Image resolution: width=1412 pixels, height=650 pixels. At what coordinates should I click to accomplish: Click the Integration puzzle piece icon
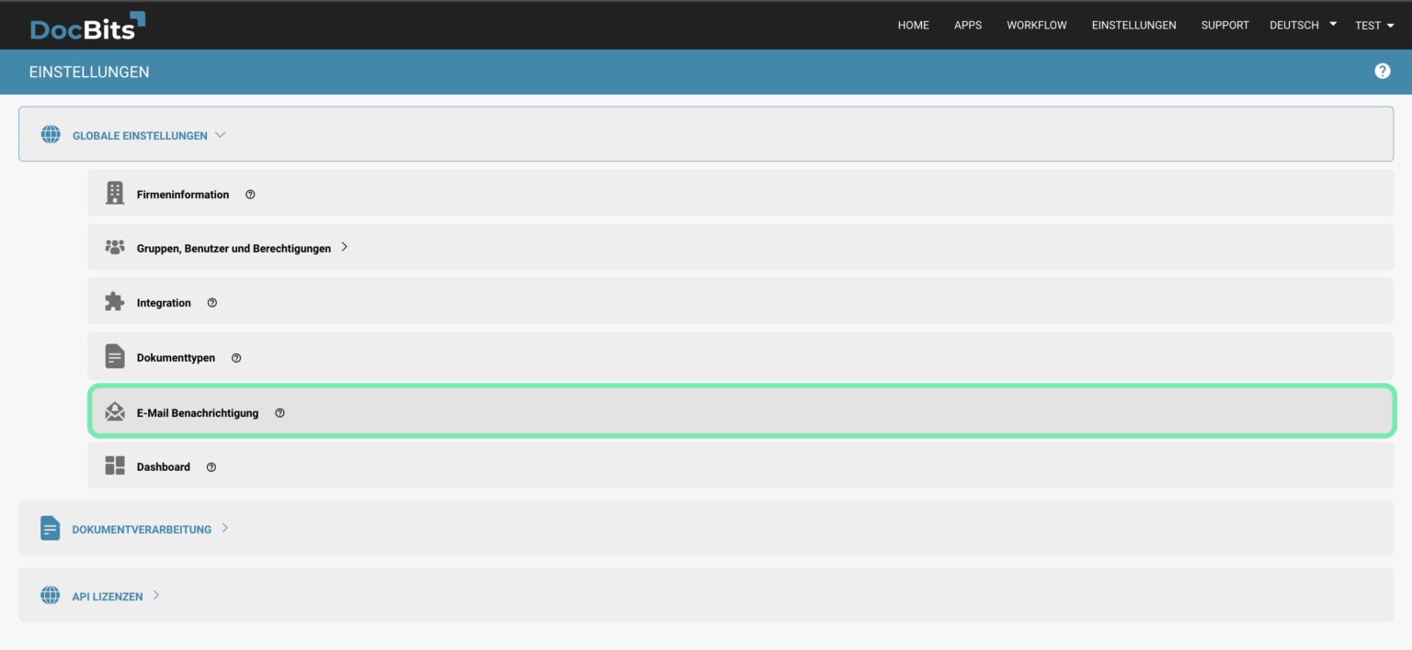pos(115,302)
